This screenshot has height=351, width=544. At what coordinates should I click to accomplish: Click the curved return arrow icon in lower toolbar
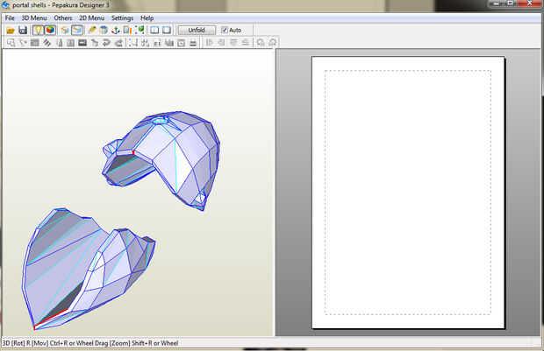(x=106, y=43)
